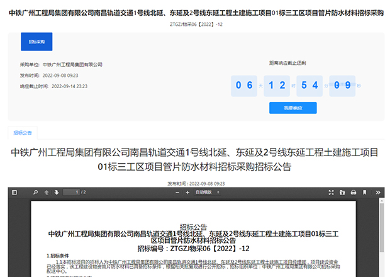Go to next PDF page
This screenshot has width=390, height=277.
tap(57, 193)
